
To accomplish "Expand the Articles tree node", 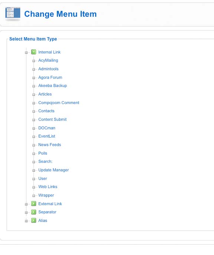I will 34,94.
